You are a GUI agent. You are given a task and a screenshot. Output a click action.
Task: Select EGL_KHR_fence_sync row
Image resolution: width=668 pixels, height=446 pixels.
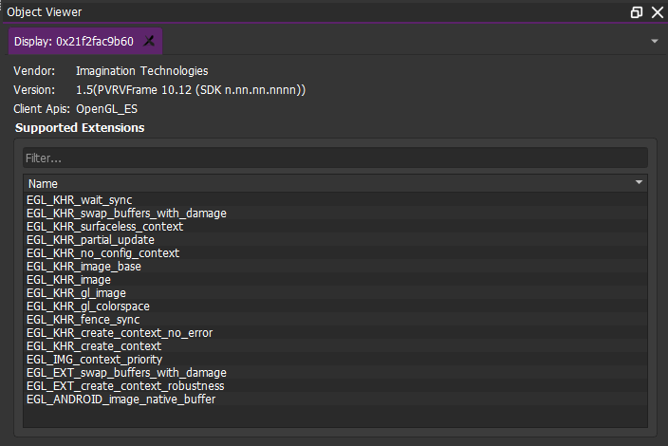335,320
